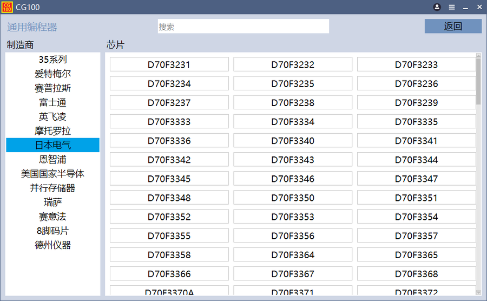The image size is (487, 301).
Task: Choose chip D70F3346
Action: tap(293, 179)
